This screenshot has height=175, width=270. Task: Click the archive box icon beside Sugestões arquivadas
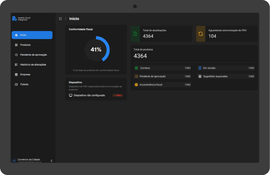200,76
